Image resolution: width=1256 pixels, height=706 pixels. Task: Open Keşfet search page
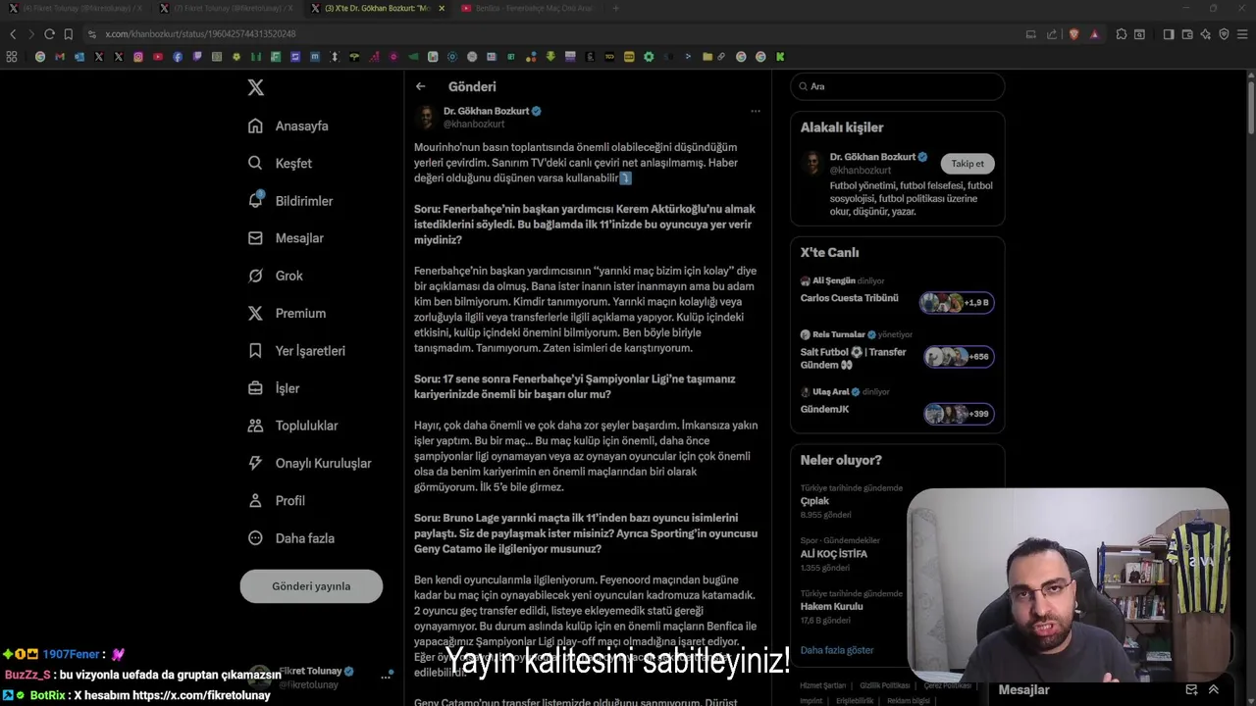[x=281, y=163]
